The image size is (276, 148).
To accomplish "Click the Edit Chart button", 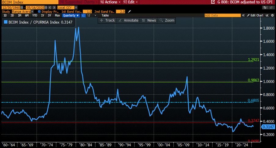I will (x=255, y=15).
